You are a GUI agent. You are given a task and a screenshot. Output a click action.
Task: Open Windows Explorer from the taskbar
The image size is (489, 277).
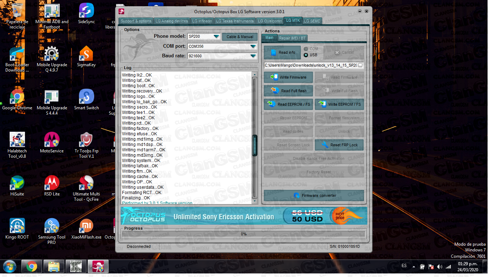pyautogui.click(x=54, y=266)
